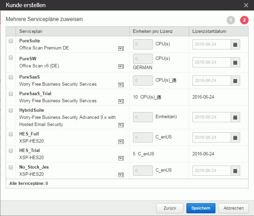The image size is (254, 216).
Task: Enable the PureSaaS service plan checkbox
Action: [11, 77]
